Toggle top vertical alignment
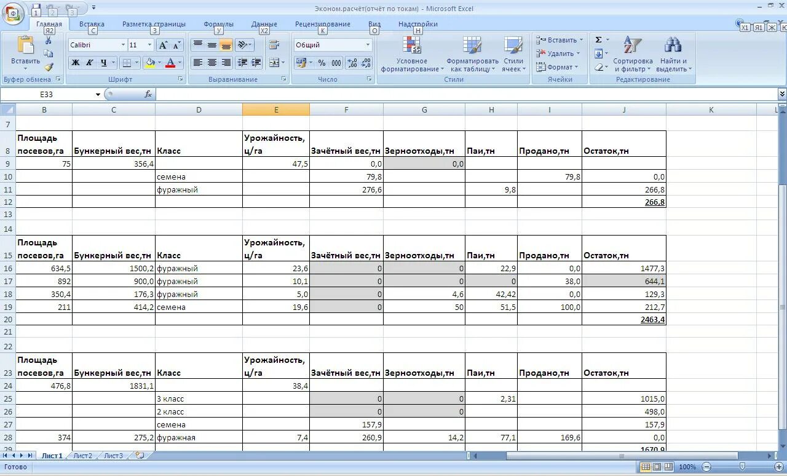 pyautogui.click(x=198, y=45)
